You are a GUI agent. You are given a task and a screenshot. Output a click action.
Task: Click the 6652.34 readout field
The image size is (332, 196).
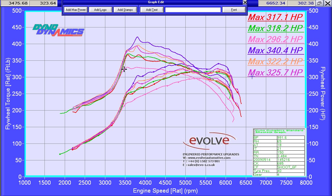point(272,3)
